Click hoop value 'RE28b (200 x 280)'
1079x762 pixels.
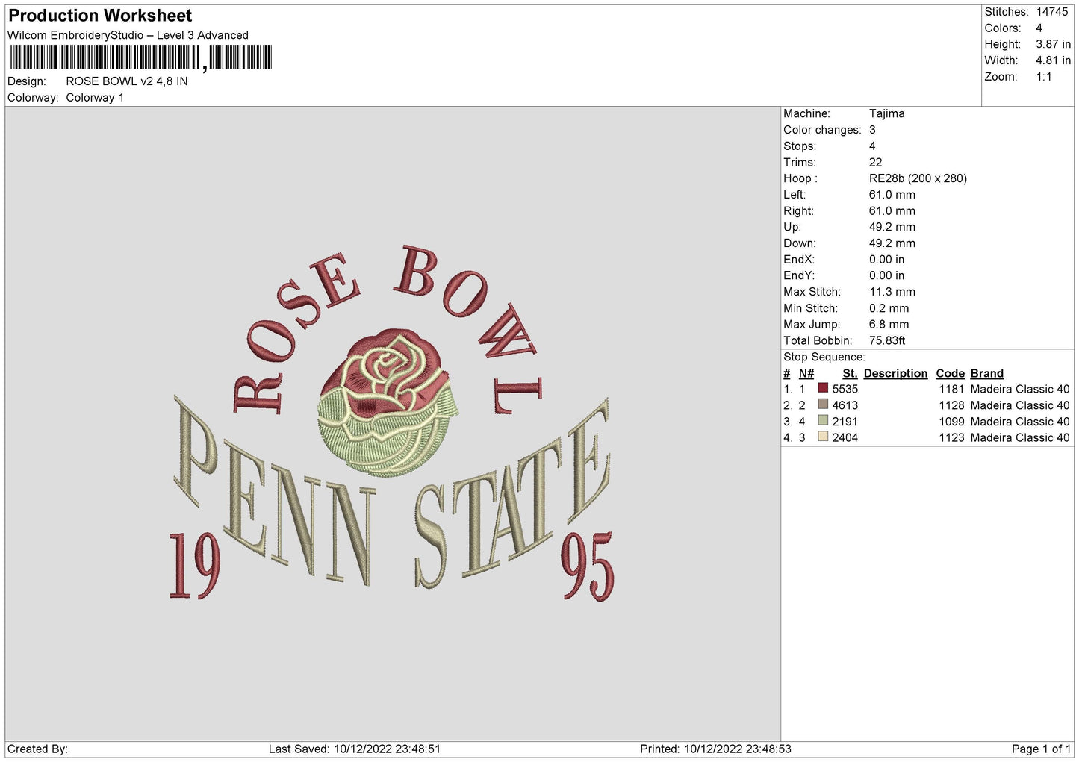tap(918, 178)
